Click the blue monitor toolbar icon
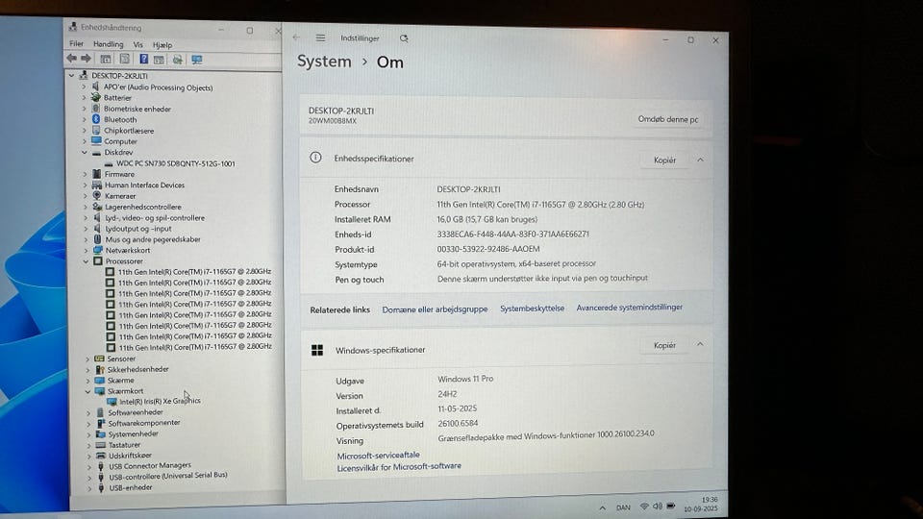923x519 pixels. coord(196,60)
